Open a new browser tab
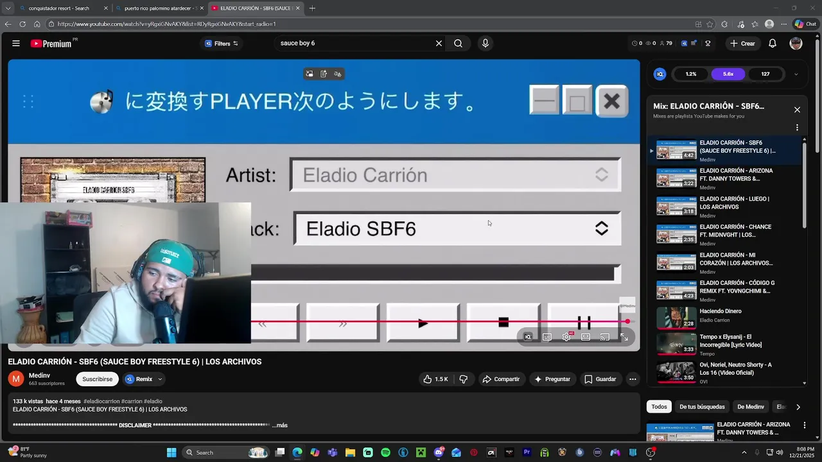This screenshot has height=462, width=822. tap(312, 8)
